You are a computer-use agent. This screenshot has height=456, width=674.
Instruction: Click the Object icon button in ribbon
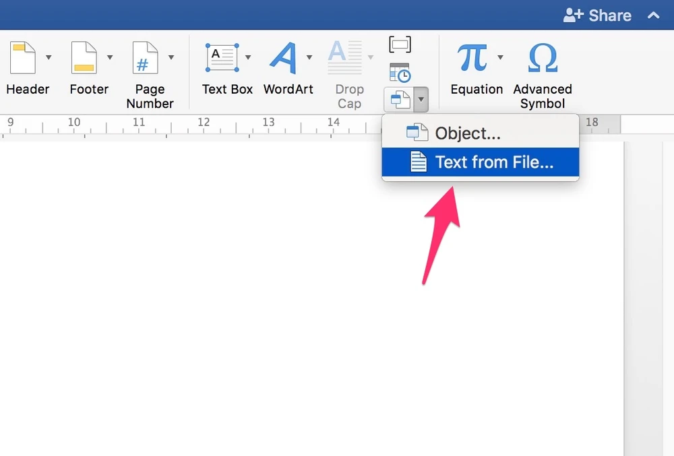400,100
